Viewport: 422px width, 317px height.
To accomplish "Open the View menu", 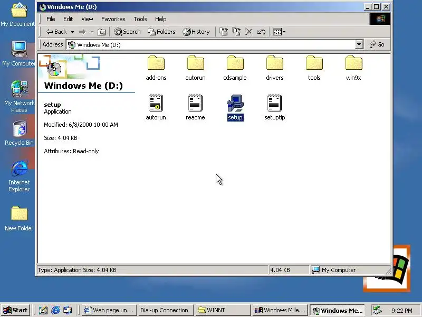I will tap(87, 19).
